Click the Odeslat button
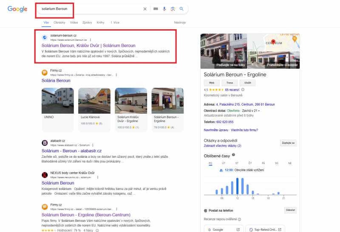This screenshot has height=232, width=340. coord(290,210)
